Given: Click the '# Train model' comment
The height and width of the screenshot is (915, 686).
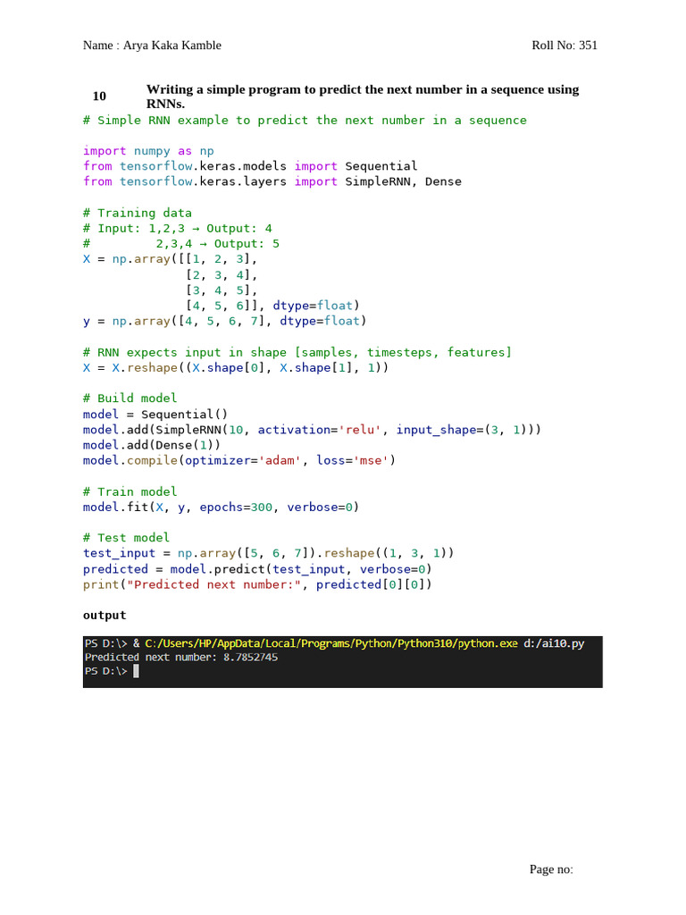Looking at the screenshot, I should click(130, 492).
